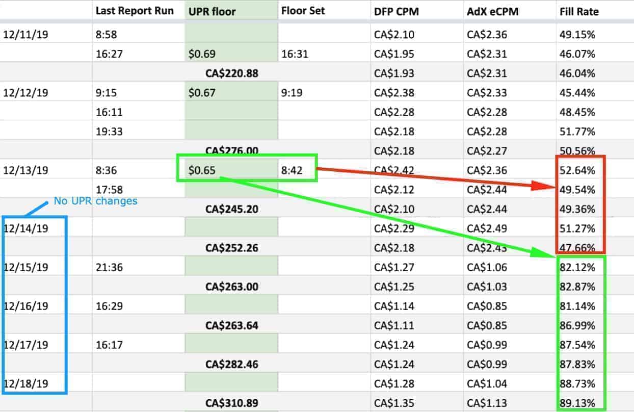The height and width of the screenshot is (412, 634).
Task: Click the 12/11/19 date cell
Action: coord(26,35)
